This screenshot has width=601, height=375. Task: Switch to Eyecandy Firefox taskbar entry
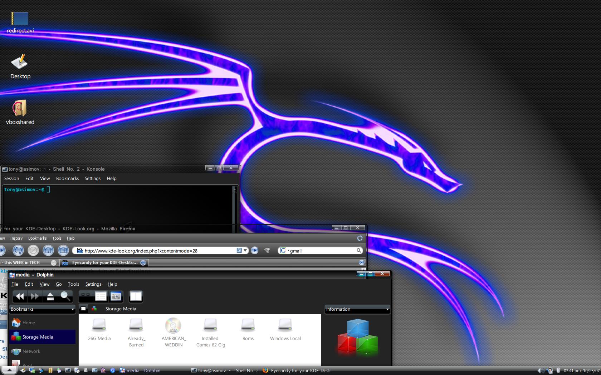(x=297, y=370)
